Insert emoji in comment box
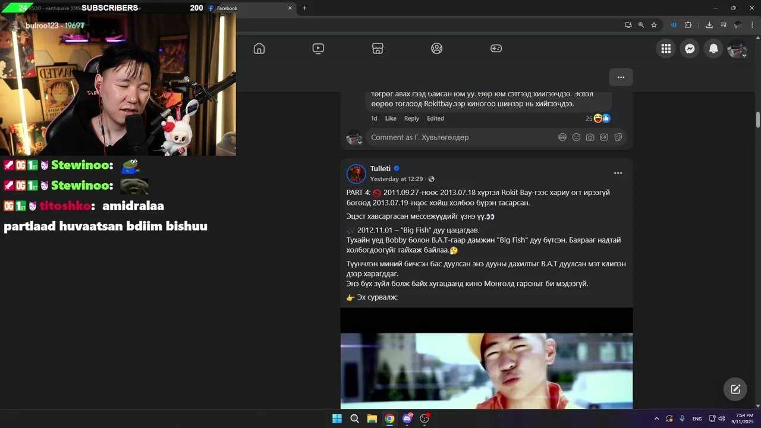761x428 pixels. click(576, 137)
